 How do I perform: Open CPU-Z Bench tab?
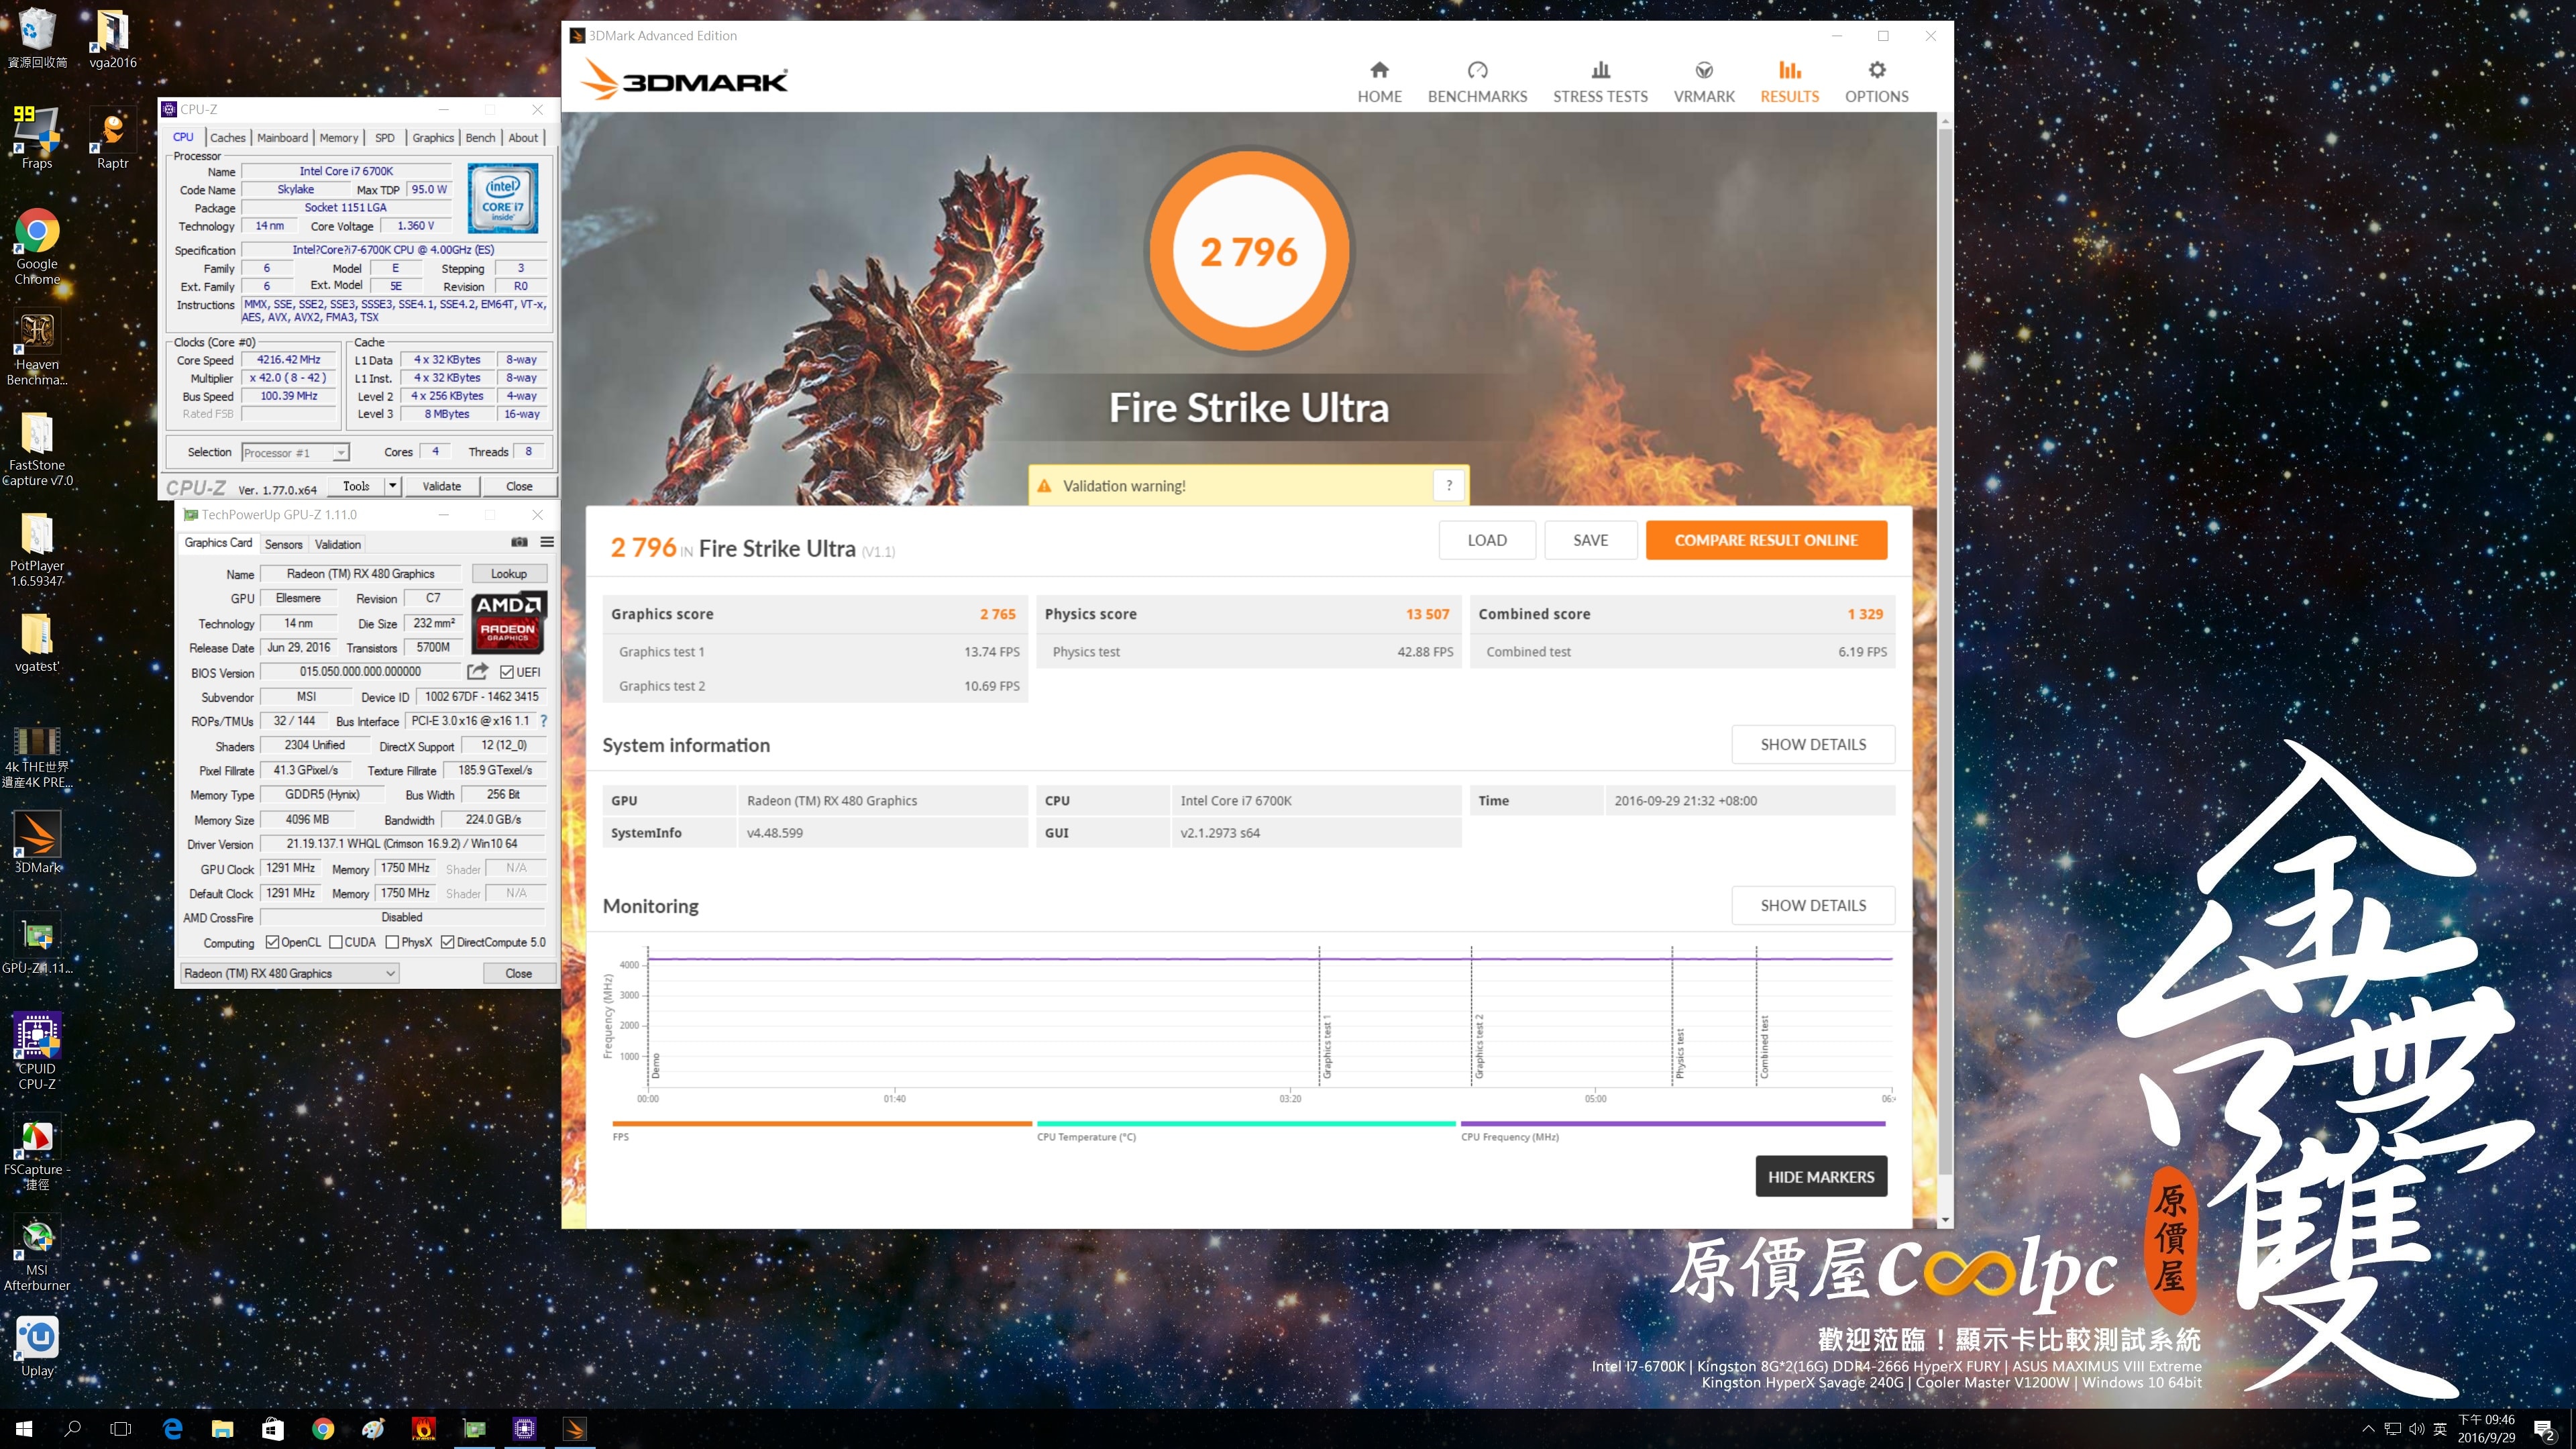pos(480,138)
